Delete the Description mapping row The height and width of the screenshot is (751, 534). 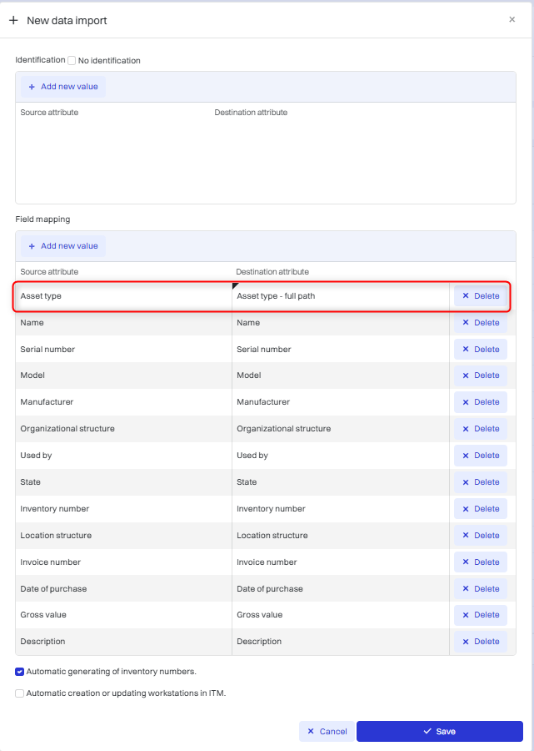tap(481, 642)
